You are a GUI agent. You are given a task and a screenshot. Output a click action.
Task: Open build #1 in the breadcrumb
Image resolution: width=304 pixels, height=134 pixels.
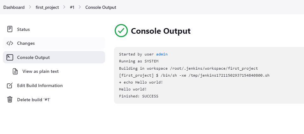point(72,7)
